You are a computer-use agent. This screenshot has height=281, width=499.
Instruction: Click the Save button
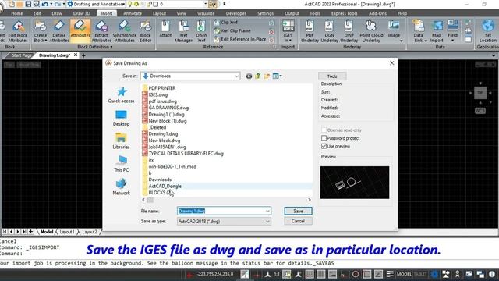click(298, 211)
